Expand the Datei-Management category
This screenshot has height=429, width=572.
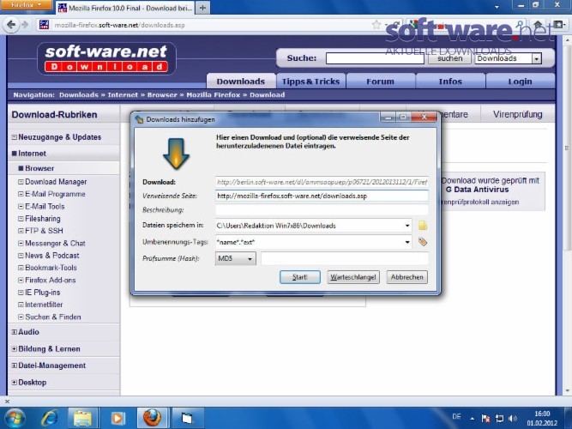15,366
